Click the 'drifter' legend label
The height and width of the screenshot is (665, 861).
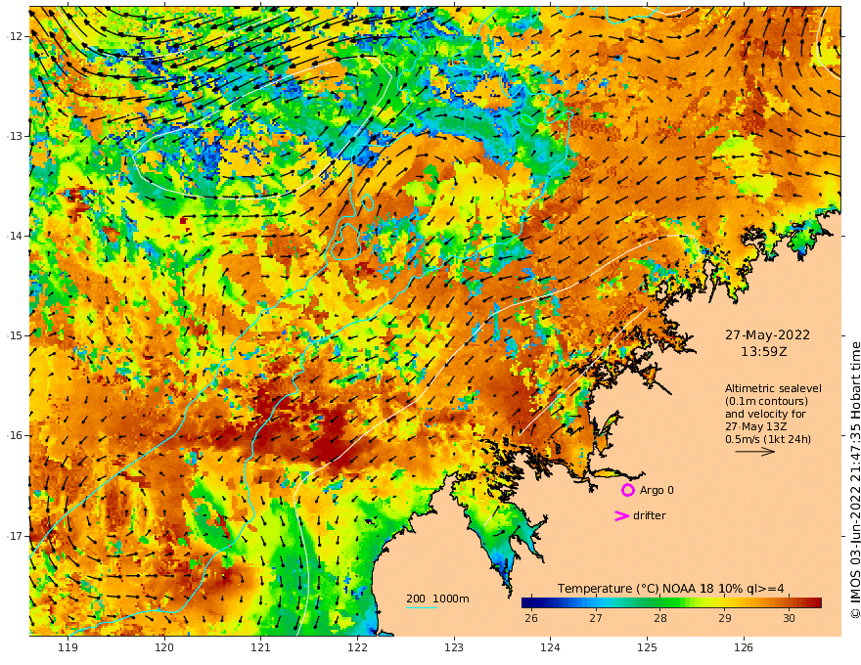[x=650, y=515]
